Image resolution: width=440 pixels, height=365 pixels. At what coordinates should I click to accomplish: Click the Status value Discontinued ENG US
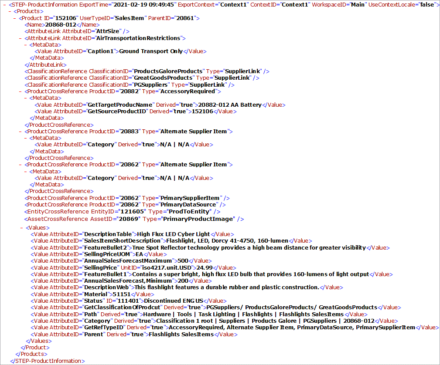(174, 301)
